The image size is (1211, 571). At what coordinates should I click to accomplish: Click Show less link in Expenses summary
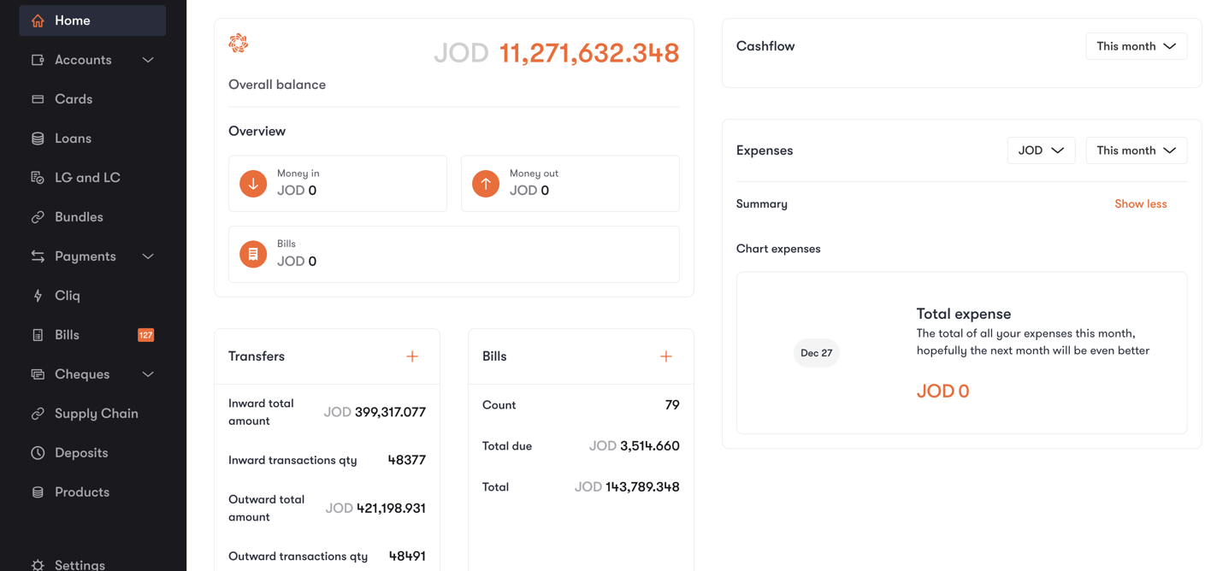[x=1140, y=204]
